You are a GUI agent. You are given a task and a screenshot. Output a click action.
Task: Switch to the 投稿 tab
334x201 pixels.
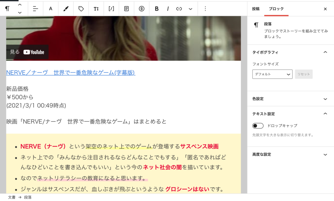256,9
